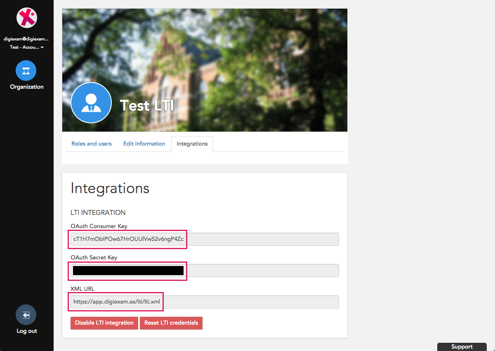Open the Organization sidebar icon
Screen dimensions: 495x351
pos(26,71)
